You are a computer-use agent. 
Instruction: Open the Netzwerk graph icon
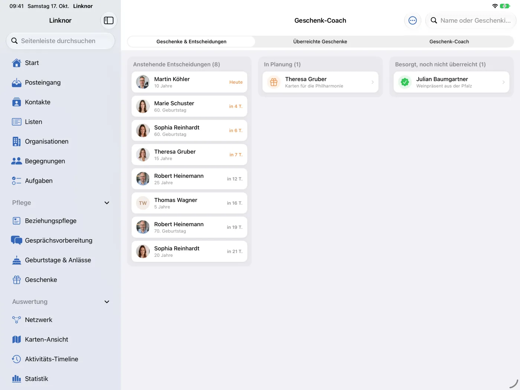tap(17, 320)
